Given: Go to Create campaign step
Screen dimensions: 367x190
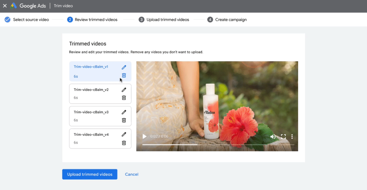Looking at the screenshot, I should (227, 20).
